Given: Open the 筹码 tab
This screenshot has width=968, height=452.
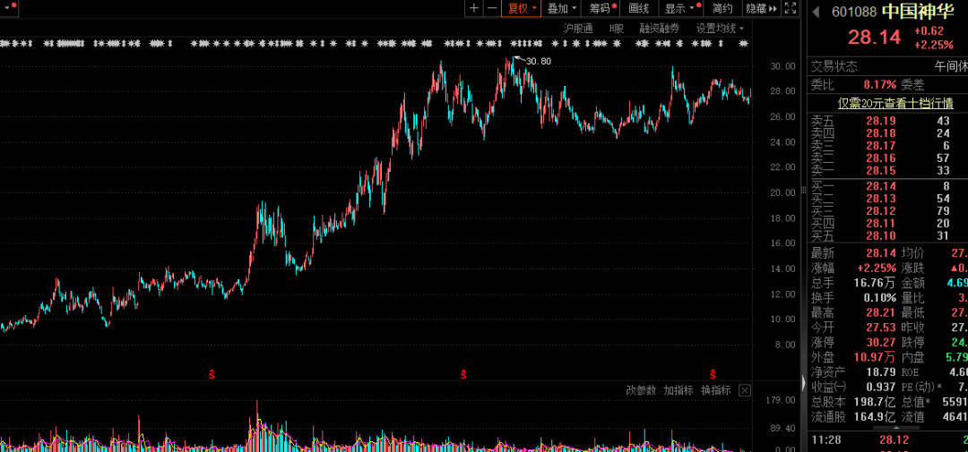Looking at the screenshot, I should tap(602, 9).
